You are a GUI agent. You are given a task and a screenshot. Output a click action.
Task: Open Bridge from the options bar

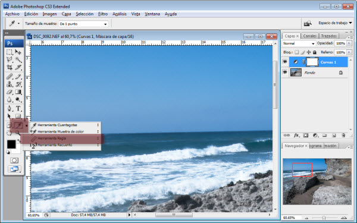(x=308, y=23)
